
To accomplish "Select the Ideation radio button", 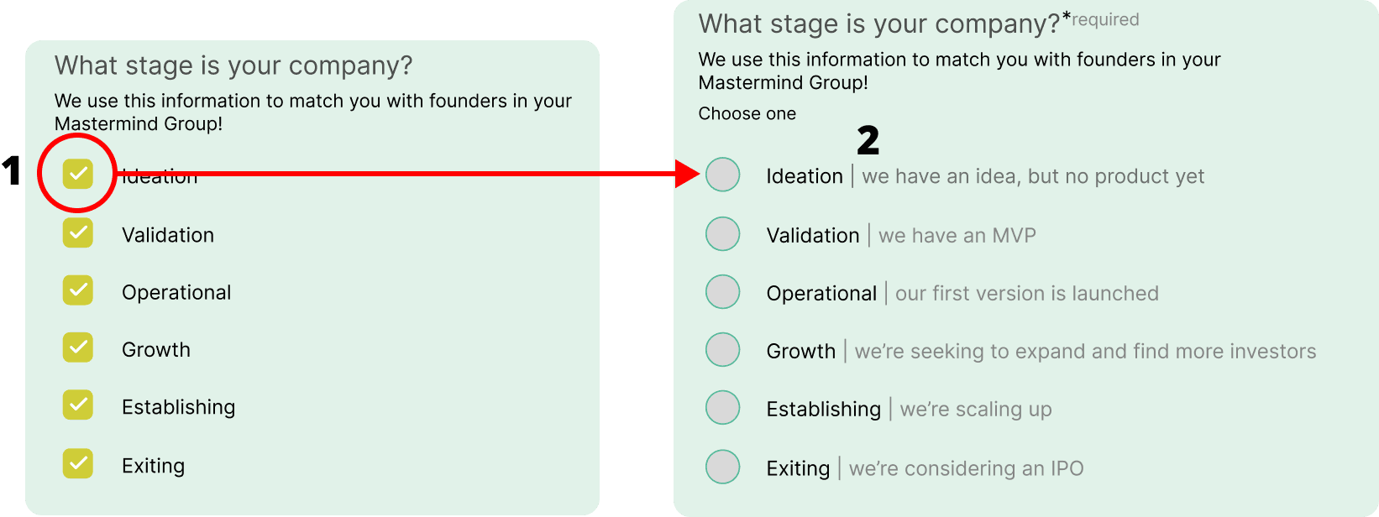I will (x=722, y=175).
